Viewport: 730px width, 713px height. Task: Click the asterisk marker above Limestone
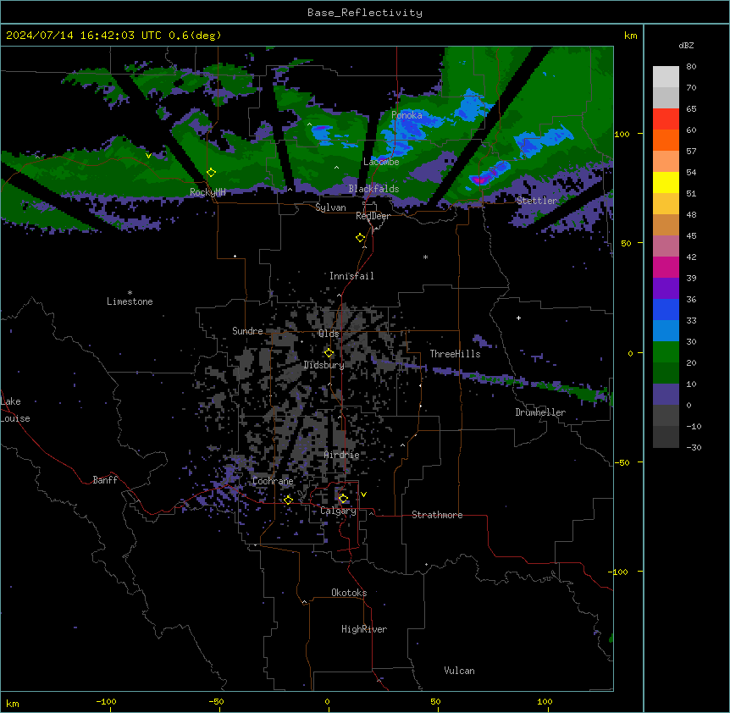(x=130, y=293)
